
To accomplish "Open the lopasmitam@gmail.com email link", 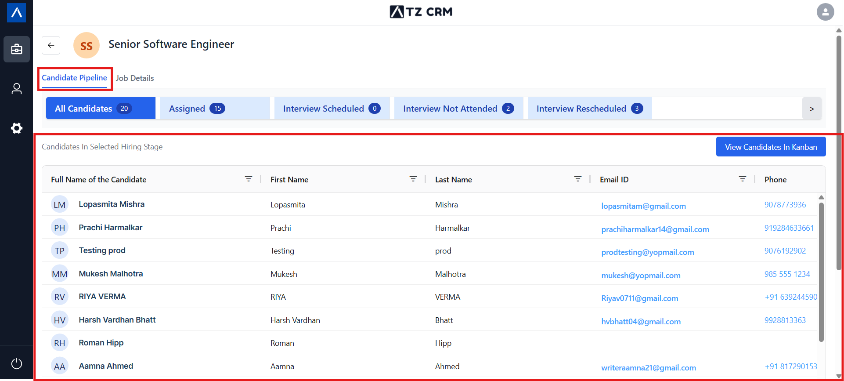I will click(x=643, y=206).
